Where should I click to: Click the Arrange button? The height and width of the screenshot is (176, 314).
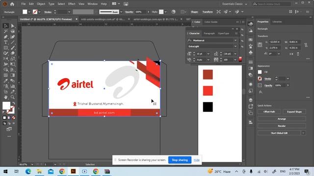[x=282, y=119]
